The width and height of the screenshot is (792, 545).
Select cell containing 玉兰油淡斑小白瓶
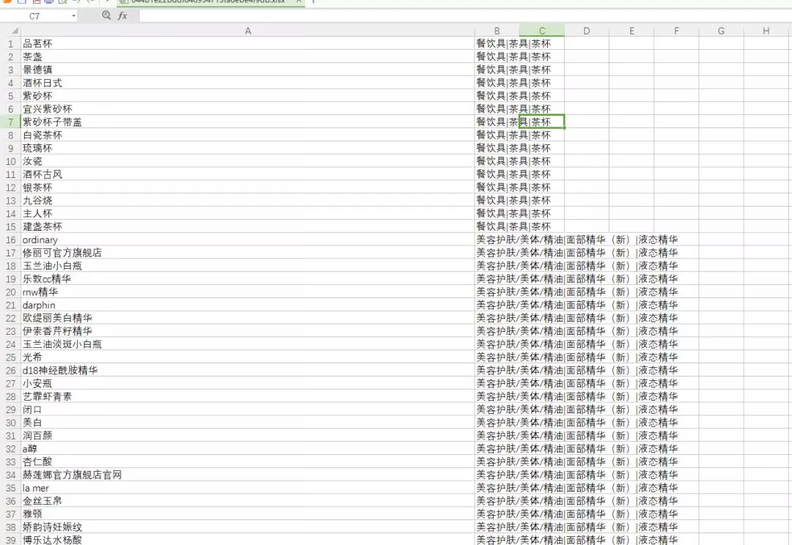(x=248, y=344)
